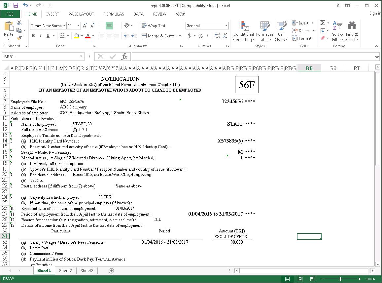Open Conditional Formatting
382x283 pixels.
point(243,31)
